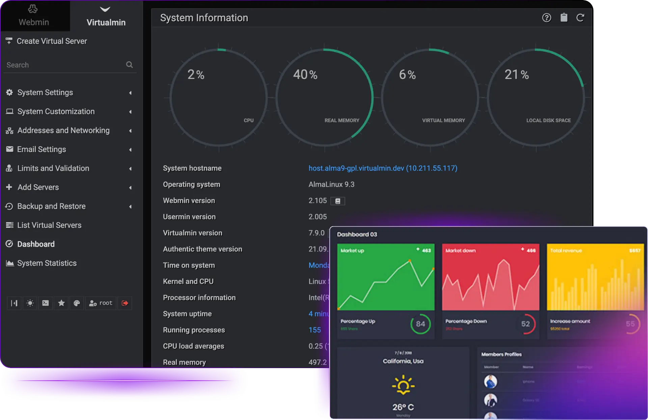Screen dimensions: 648x420
Task: Open the Dashboard menu item
Action: pos(36,244)
